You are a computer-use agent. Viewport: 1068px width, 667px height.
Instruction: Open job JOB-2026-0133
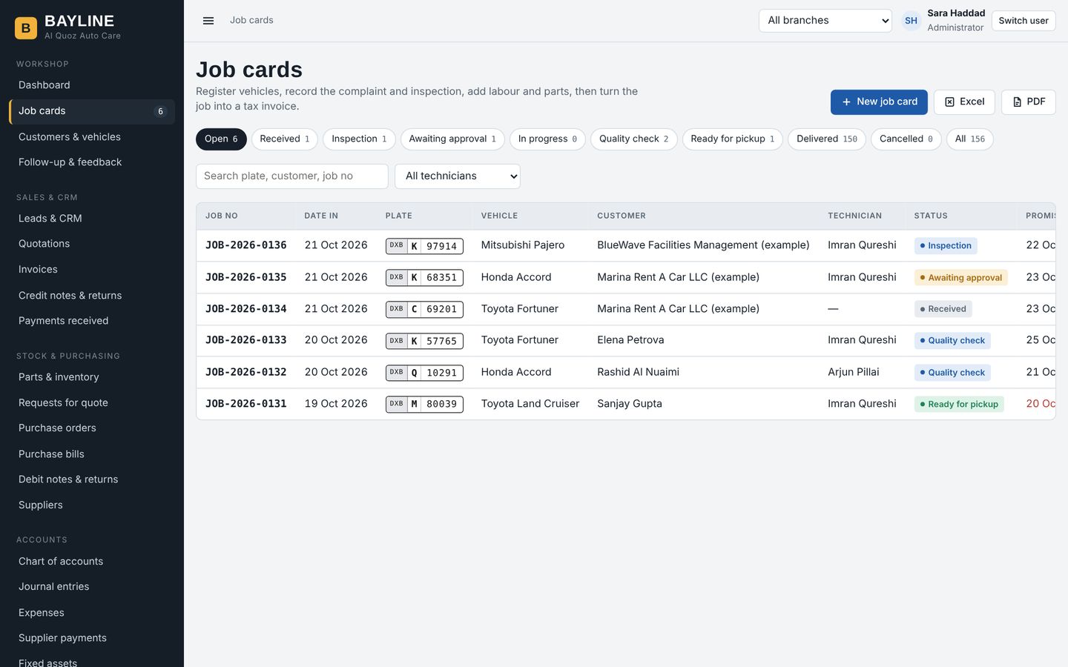[x=245, y=340]
